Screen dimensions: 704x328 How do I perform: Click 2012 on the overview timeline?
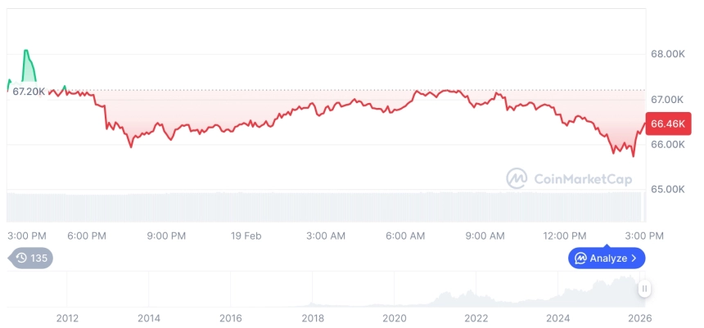67,318
